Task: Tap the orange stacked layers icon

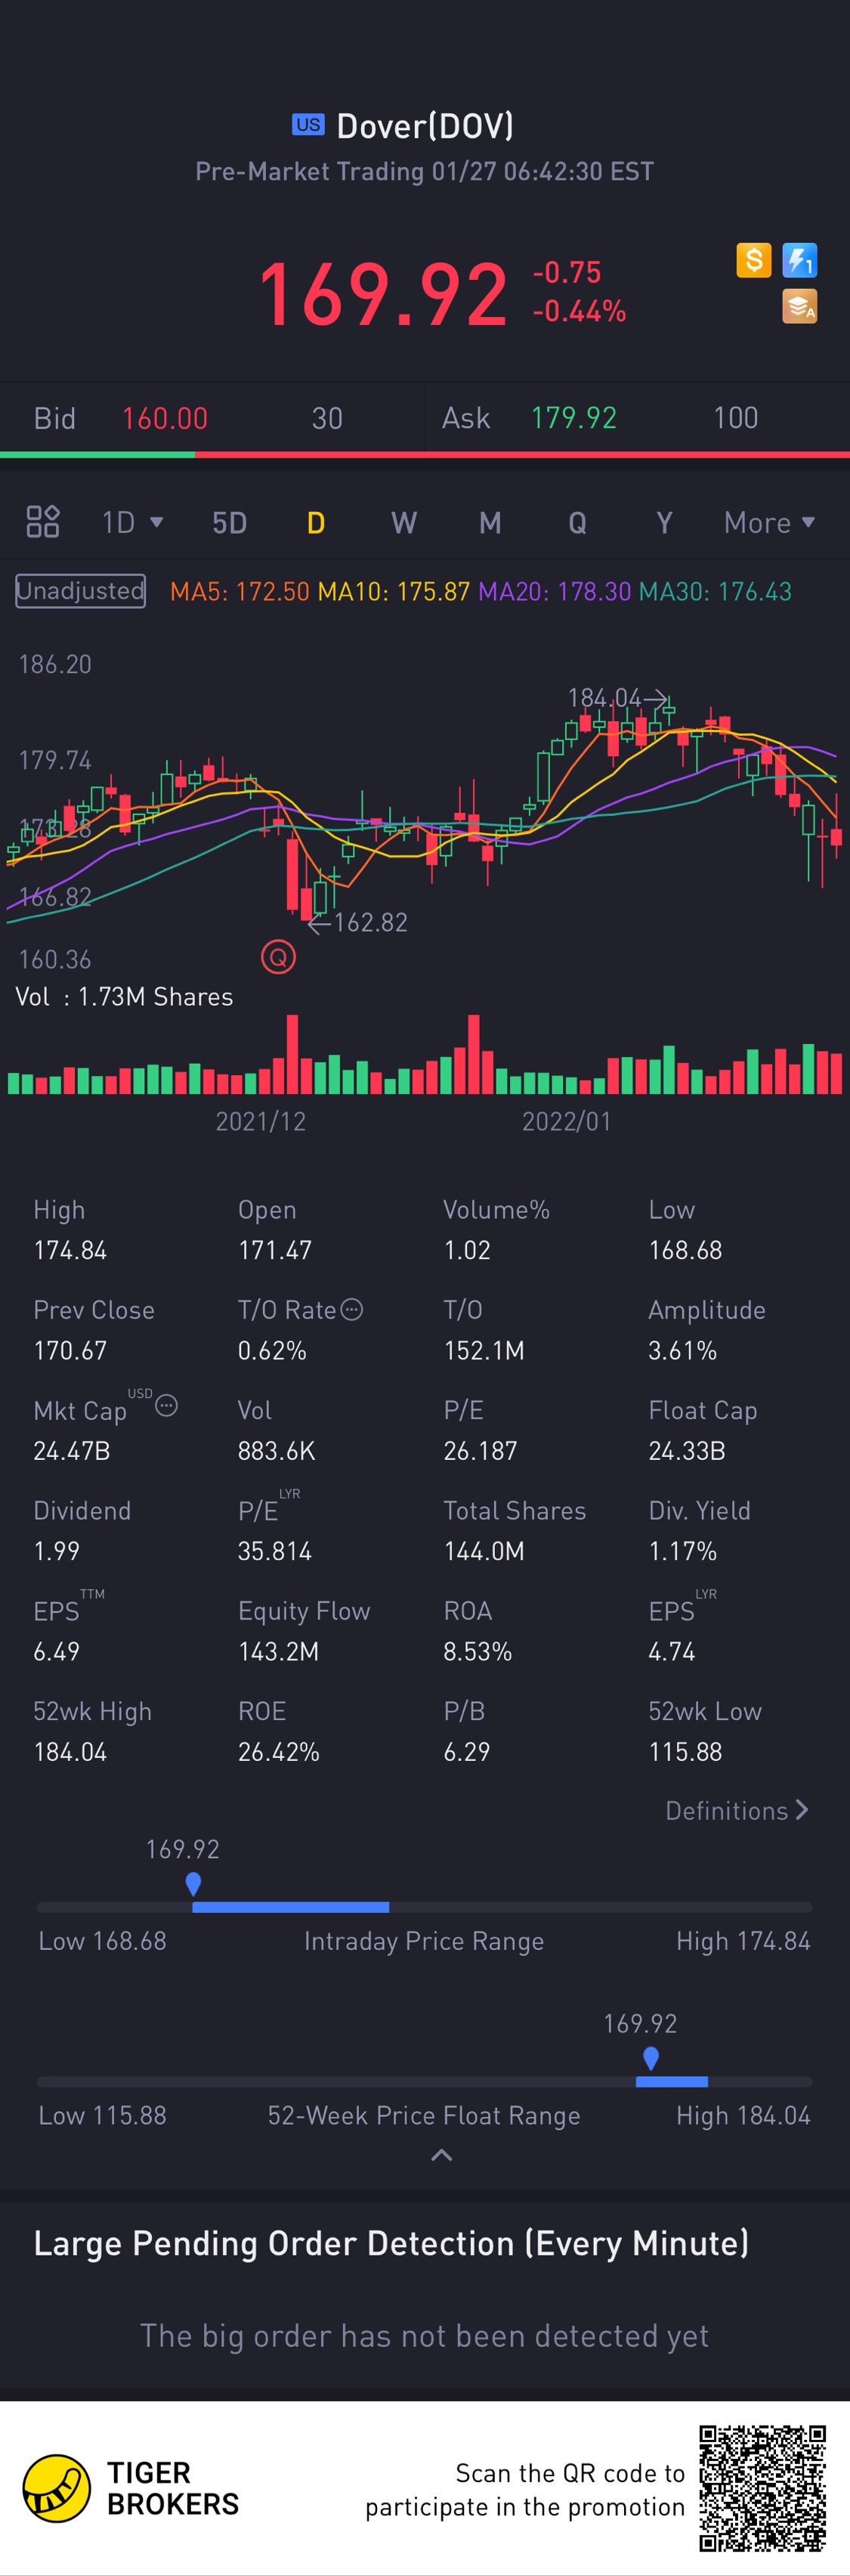Action: point(799,306)
